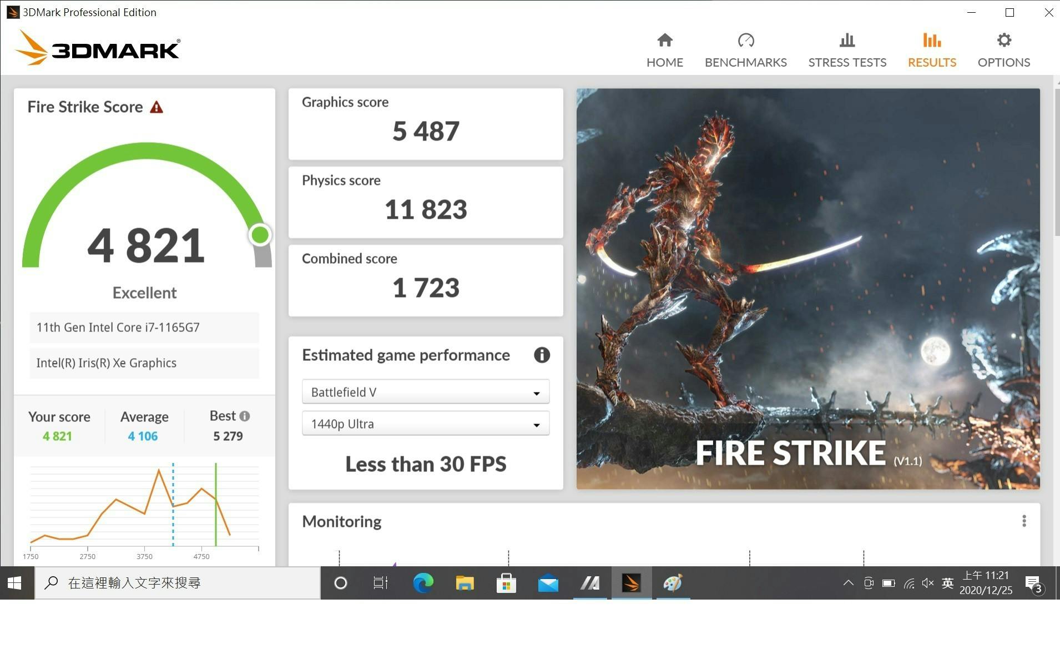This screenshot has height=649, width=1060.
Task: Switch to BENCHMARKS tab
Action: coord(745,50)
